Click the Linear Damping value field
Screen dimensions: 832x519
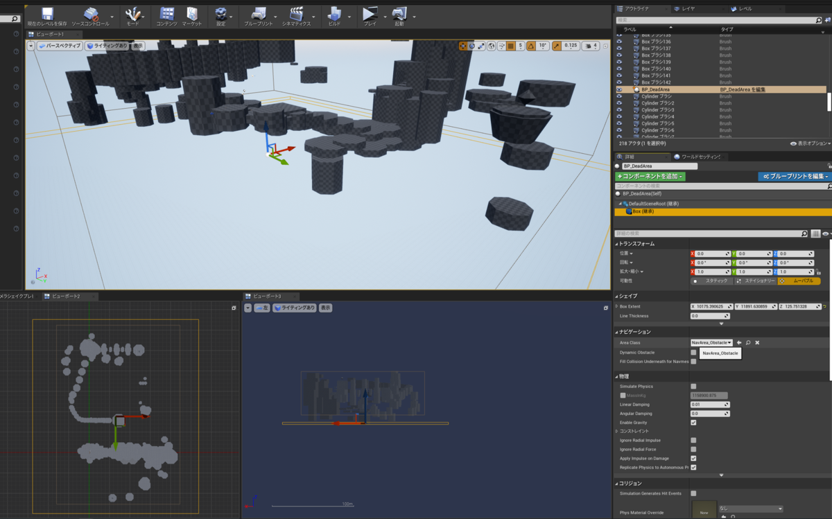(x=710, y=404)
